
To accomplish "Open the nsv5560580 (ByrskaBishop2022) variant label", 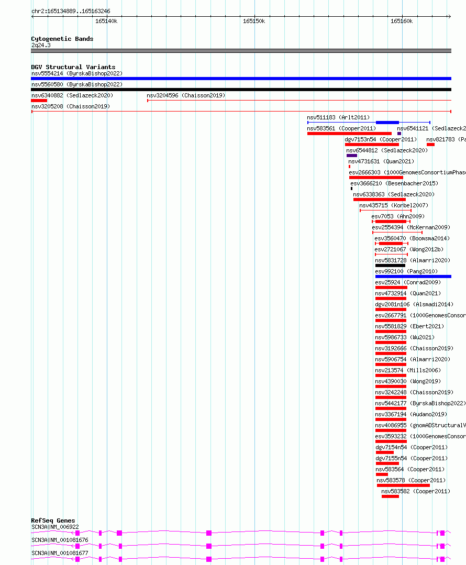I will tap(77, 84).
